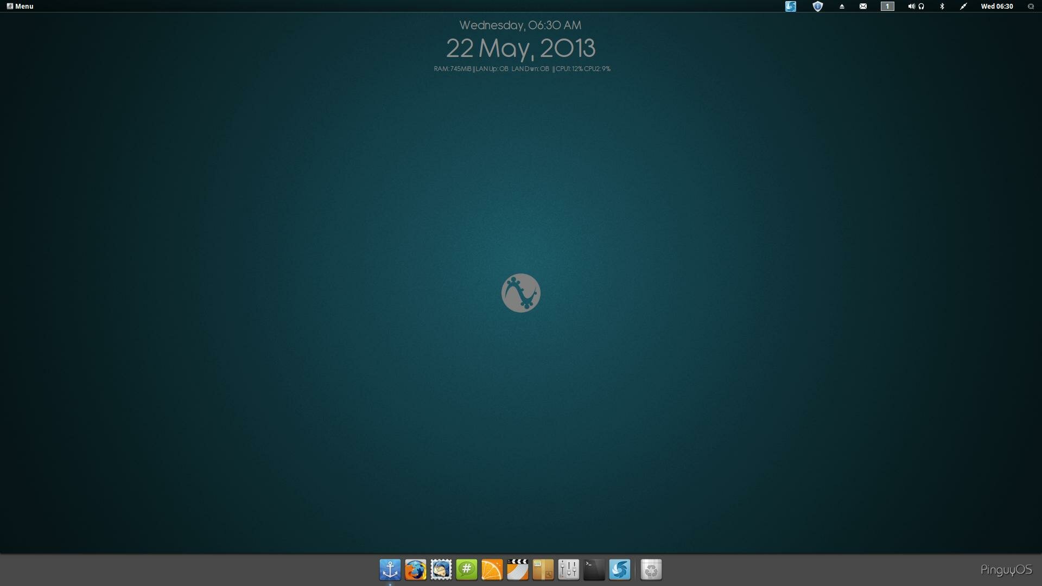The image size is (1042, 586).
Task: Click the blue swirl icon in dock
Action: click(620, 570)
